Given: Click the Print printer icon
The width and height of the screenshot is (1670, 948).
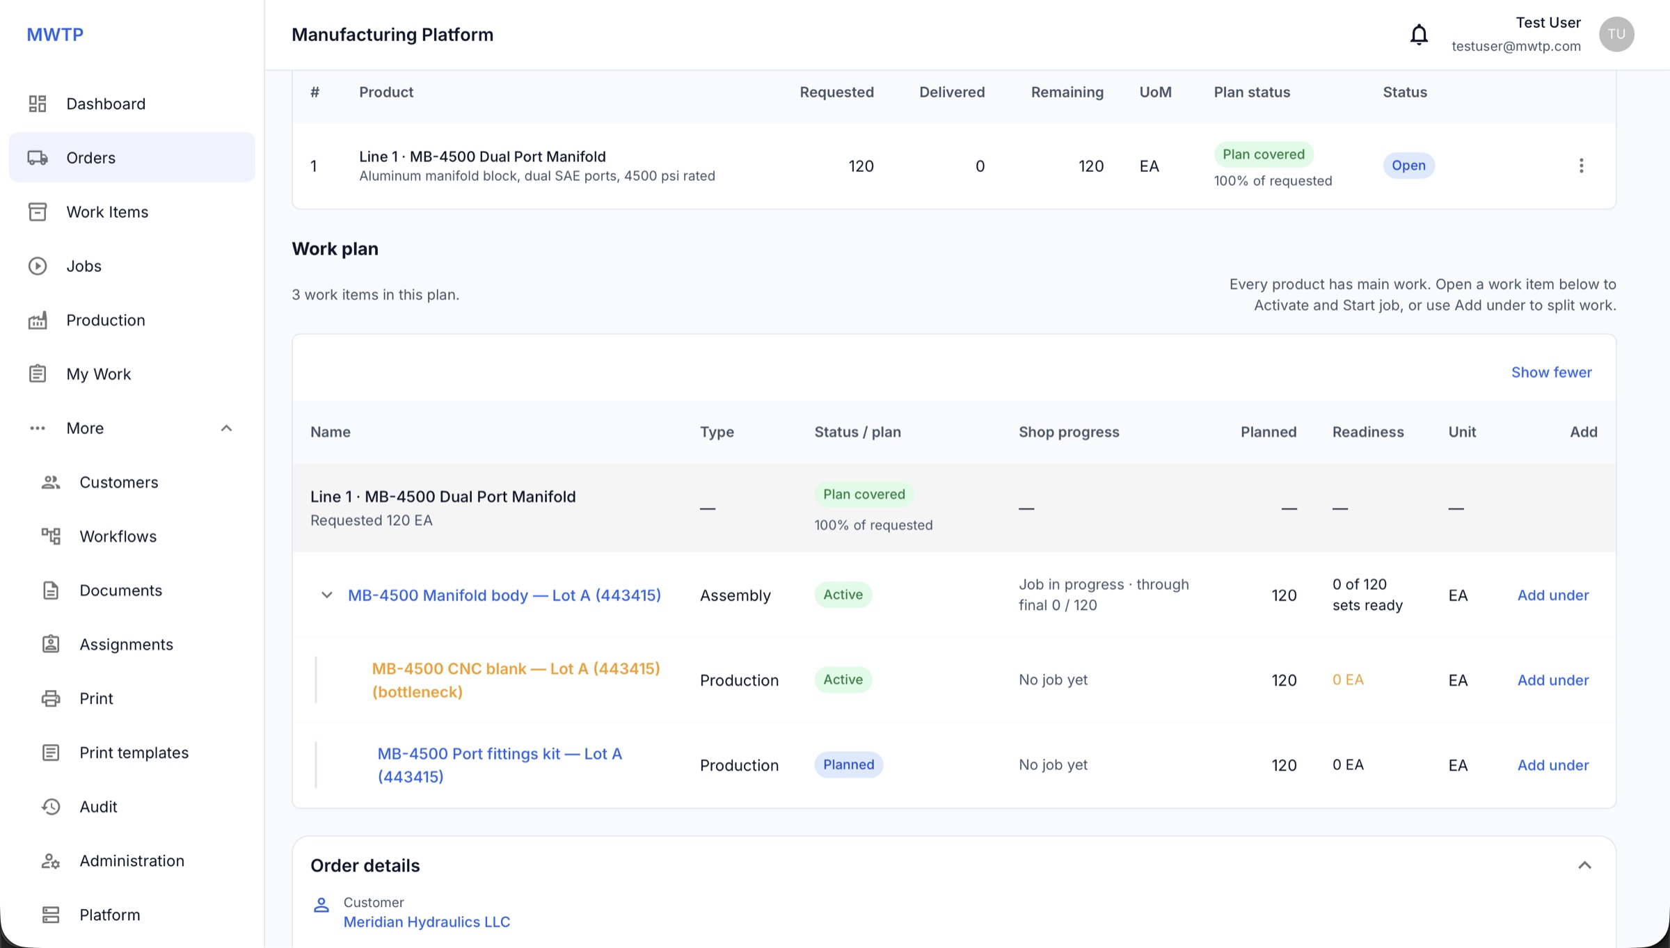Looking at the screenshot, I should point(51,698).
